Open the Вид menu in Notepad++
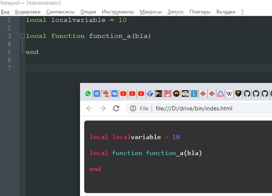This screenshot has width=272, height=196. pos(5,12)
